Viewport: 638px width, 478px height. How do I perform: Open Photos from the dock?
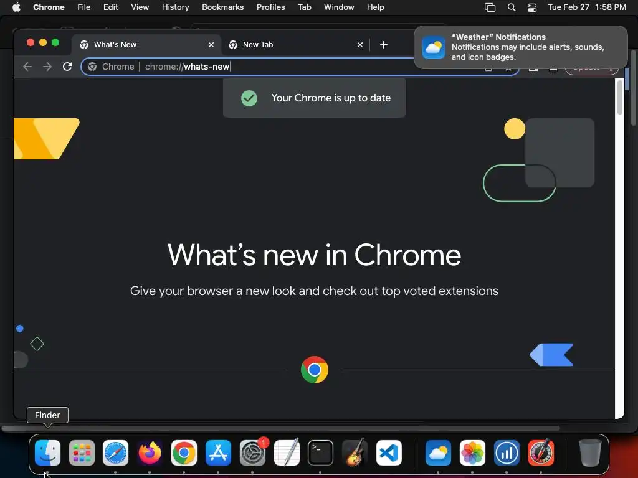pos(472,452)
